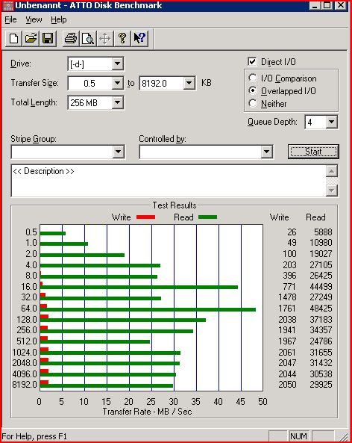Click the green Read legend swatch

207,217
